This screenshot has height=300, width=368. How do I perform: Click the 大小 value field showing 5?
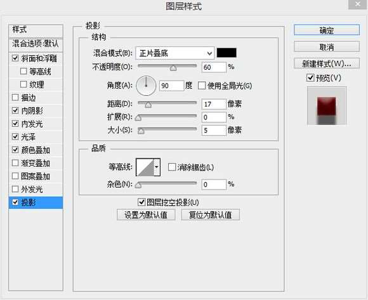pos(214,130)
